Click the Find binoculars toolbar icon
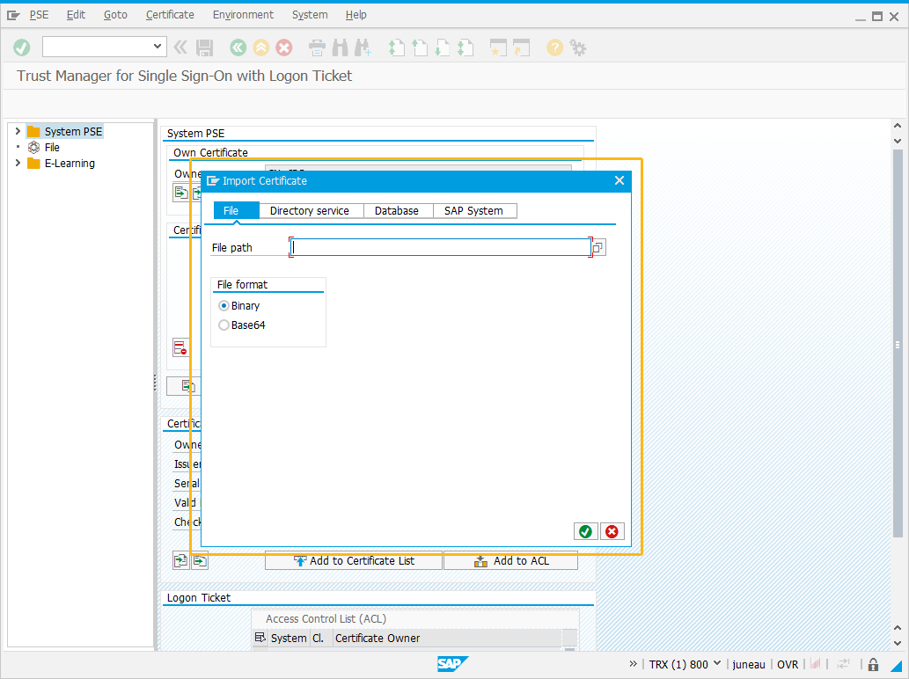 point(341,47)
